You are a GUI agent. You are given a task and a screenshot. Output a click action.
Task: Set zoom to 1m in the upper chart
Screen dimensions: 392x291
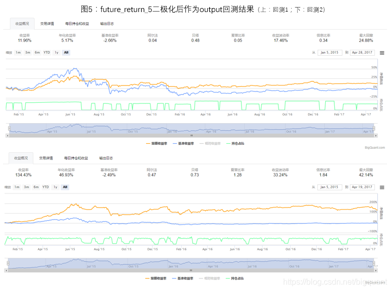(18, 52)
